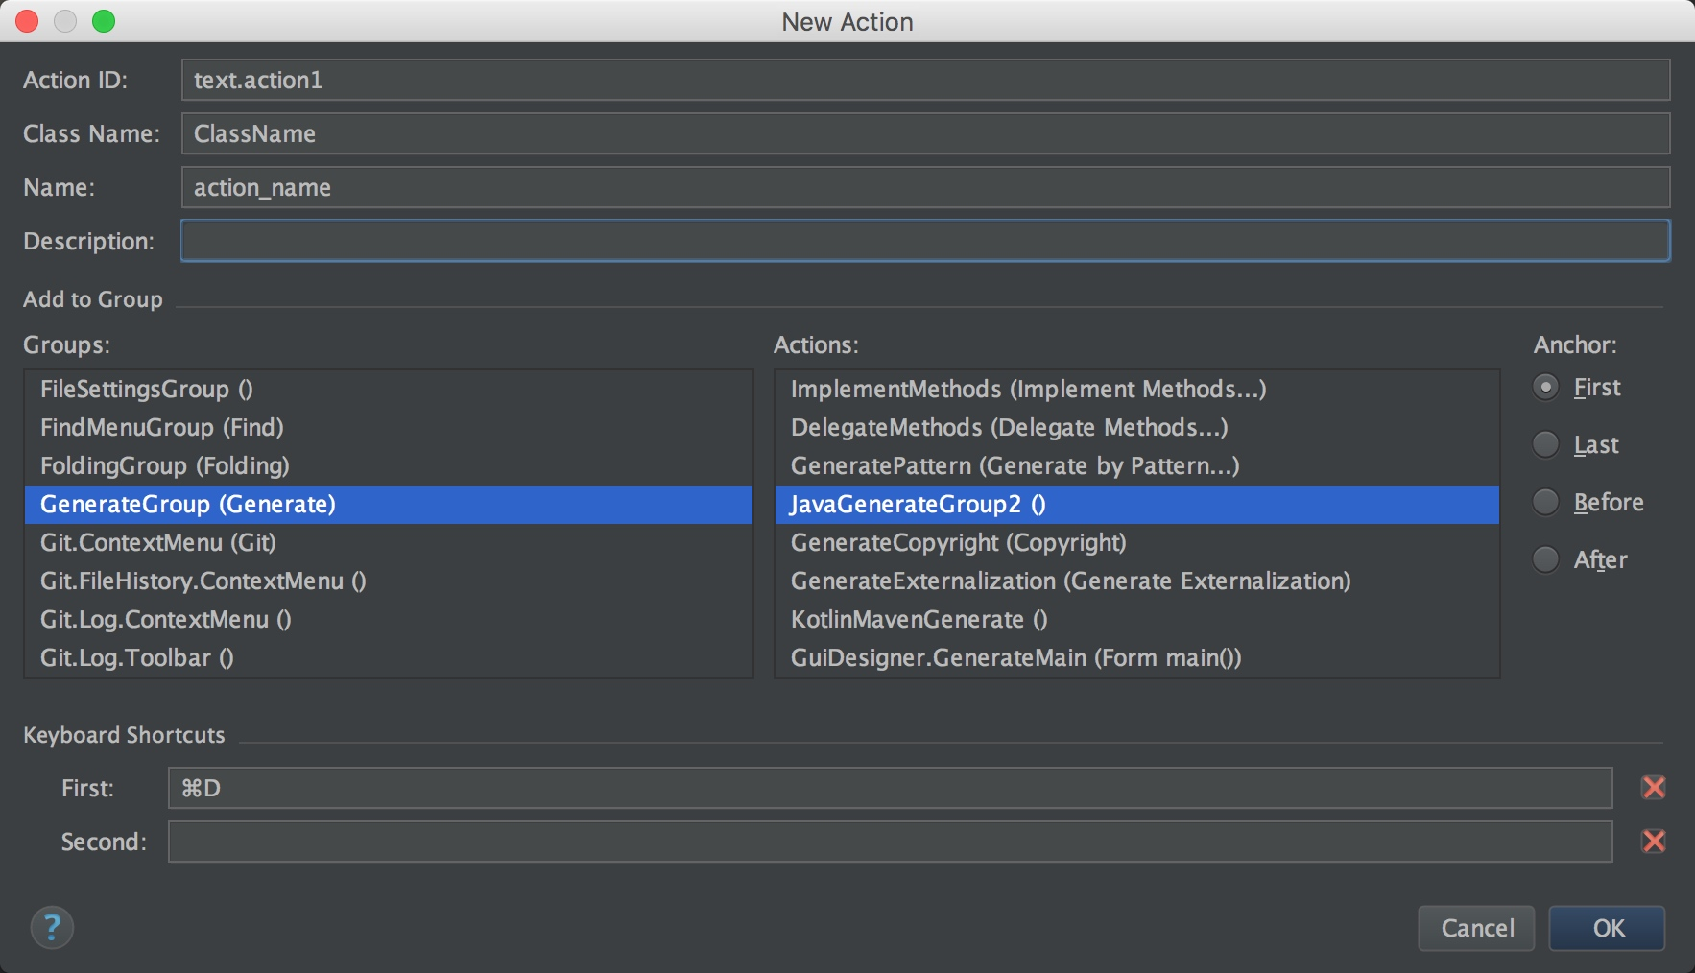Viewport: 1695px width, 973px height.
Task: Choose the Last anchor option
Action: click(x=1545, y=444)
